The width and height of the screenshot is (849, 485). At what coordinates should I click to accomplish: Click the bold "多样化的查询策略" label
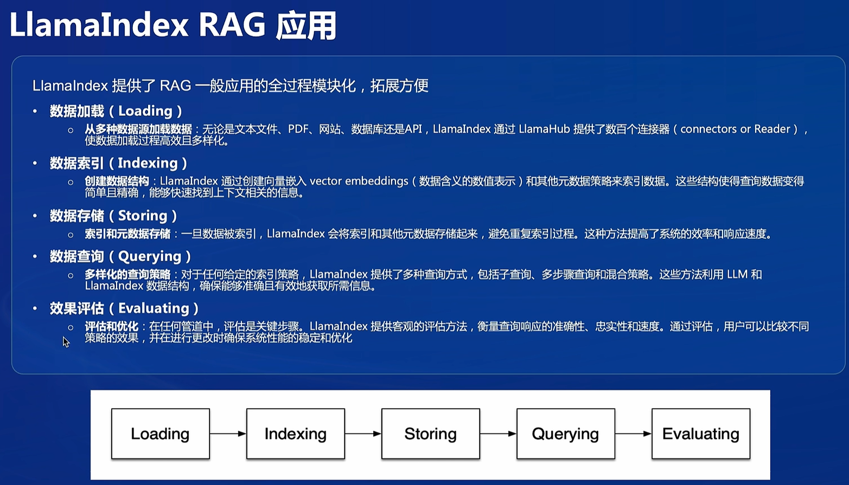tap(127, 274)
